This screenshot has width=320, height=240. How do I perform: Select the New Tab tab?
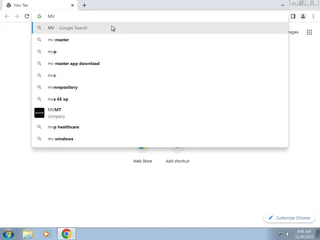(x=40, y=5)
